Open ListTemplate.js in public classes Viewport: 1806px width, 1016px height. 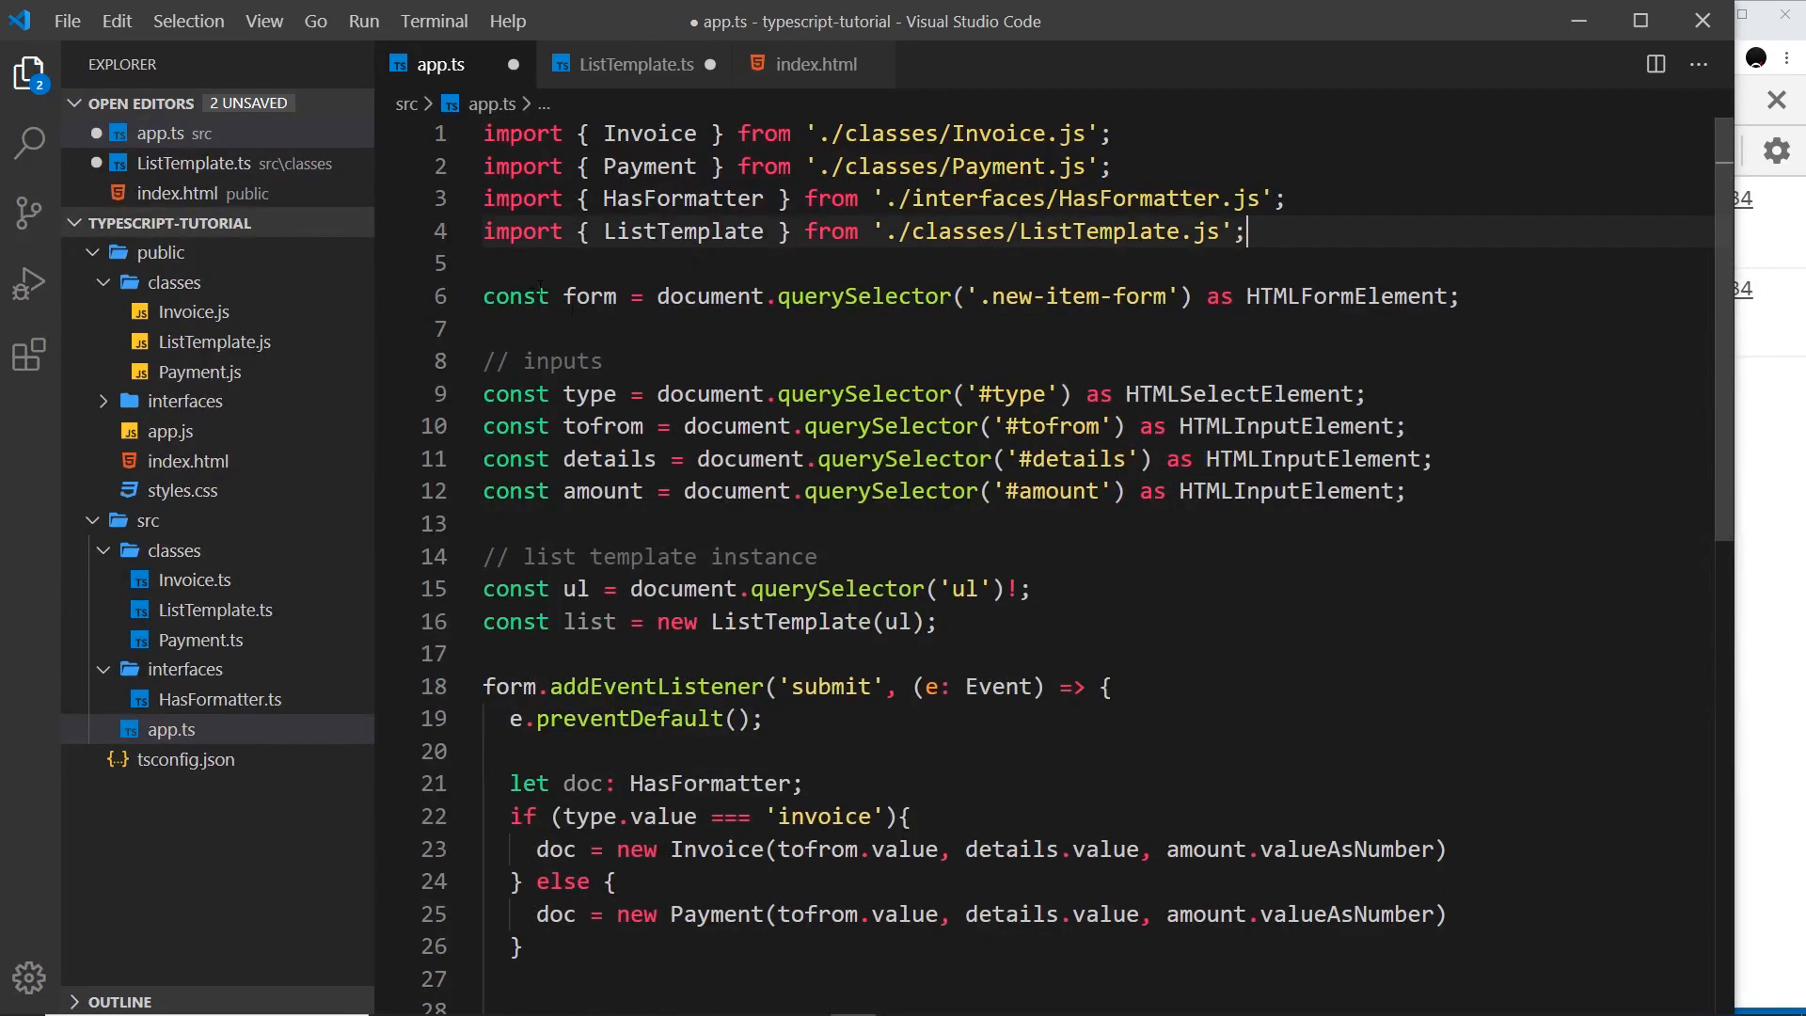click(x=214, y=342)
